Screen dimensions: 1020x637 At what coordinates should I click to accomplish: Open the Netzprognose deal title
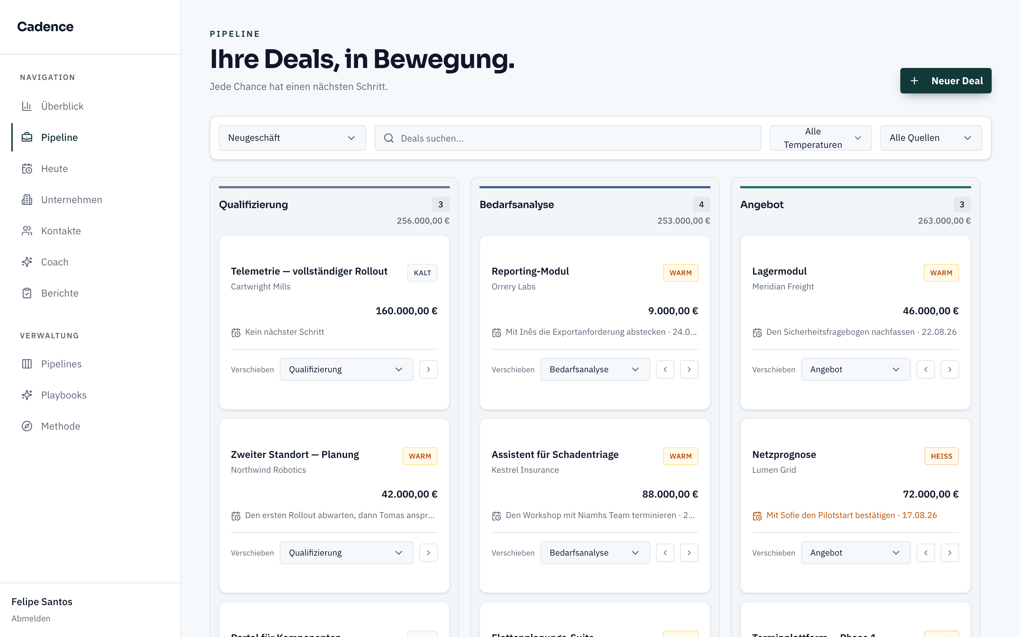[x=784, y=455]
